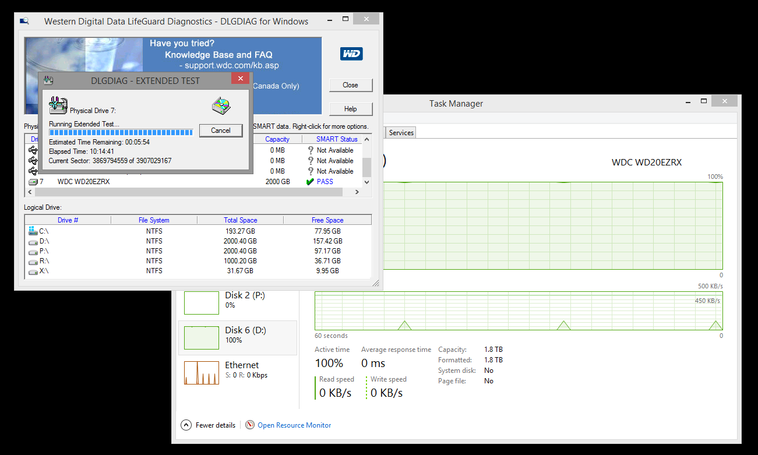
Task: Click the physical drive list scroll down arrow
Action: coord(367,182)
